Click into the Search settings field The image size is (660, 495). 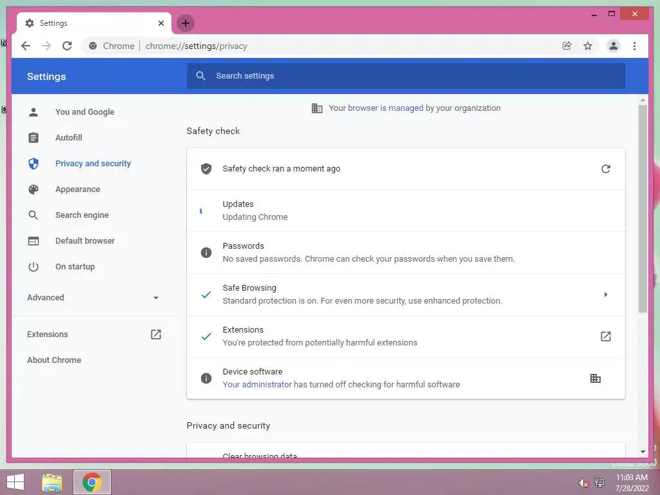(x=406, y=76)
